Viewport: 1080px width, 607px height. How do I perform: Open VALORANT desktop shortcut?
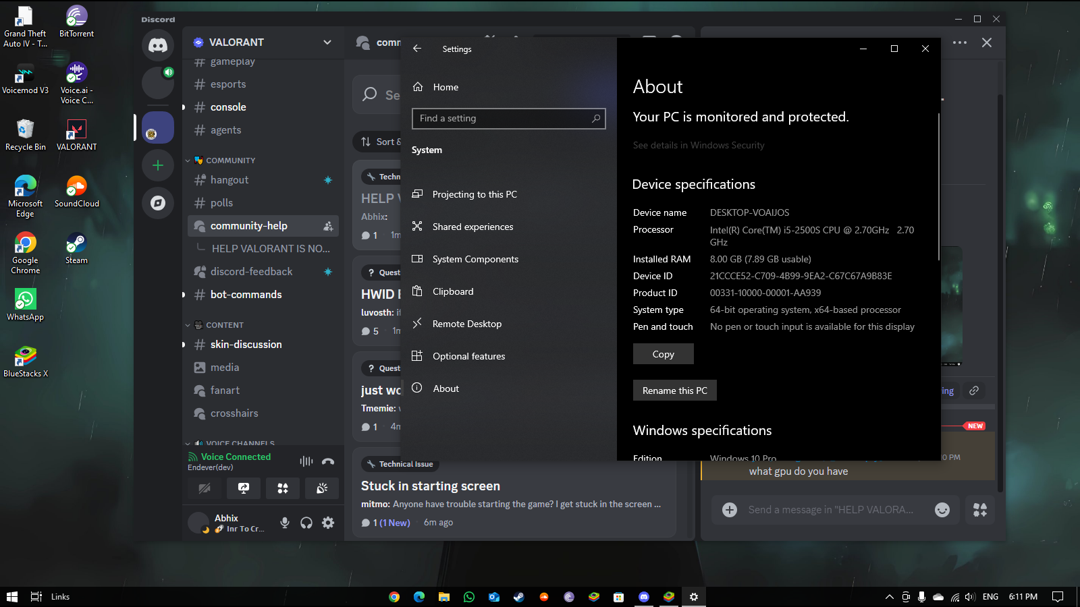pyautogui.click(x=76, y=135)
